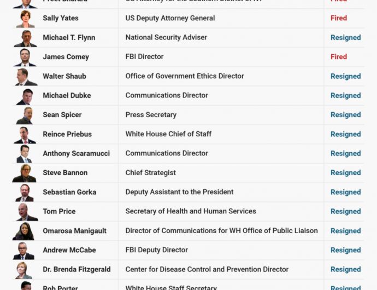
Task: Select Anthony Scaramucci's photo thumbnail
Action: point(24,154)
